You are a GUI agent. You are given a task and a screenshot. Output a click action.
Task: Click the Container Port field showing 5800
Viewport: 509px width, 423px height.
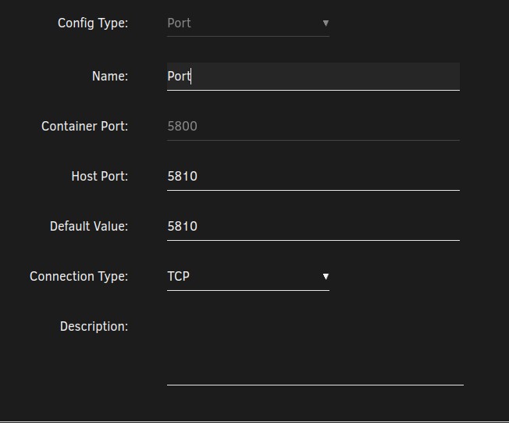(x=313, y=126)
